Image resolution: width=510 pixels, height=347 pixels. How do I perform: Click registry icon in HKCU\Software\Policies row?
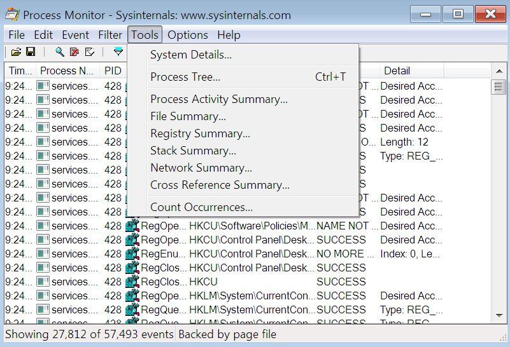click(132, 226)
